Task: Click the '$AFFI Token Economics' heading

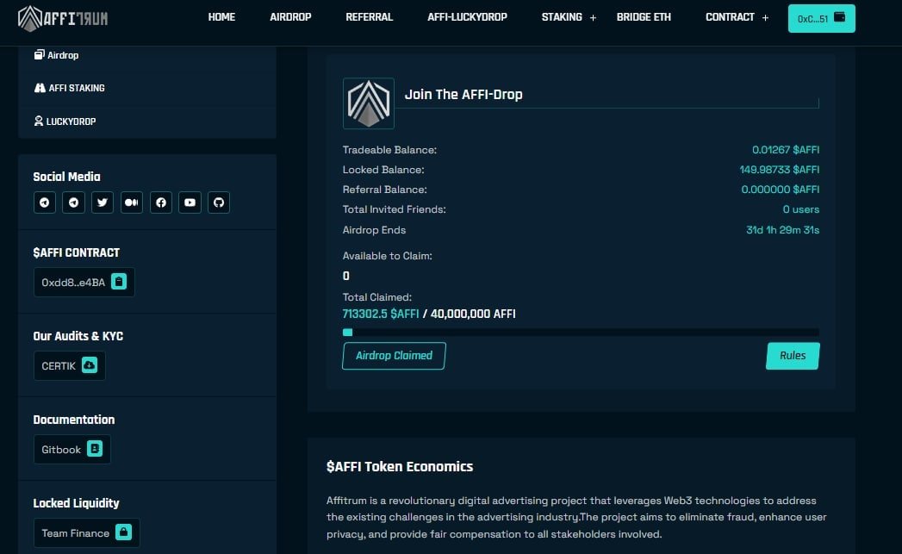Action: coord(400,467)
